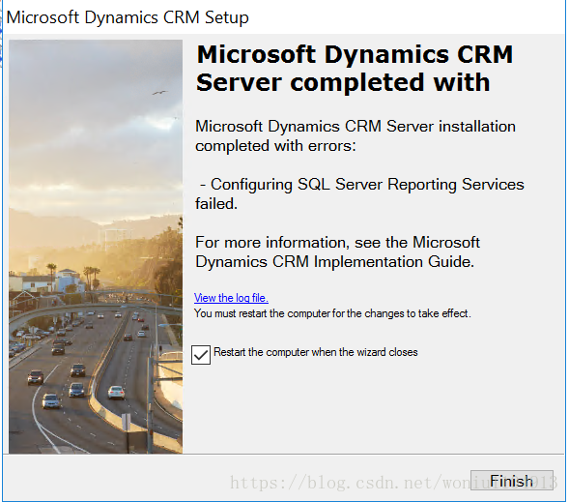569x502 pixels.
Task: Click the Microsoft Dynamics CRM Setup title
Action: tap(128, 17)
